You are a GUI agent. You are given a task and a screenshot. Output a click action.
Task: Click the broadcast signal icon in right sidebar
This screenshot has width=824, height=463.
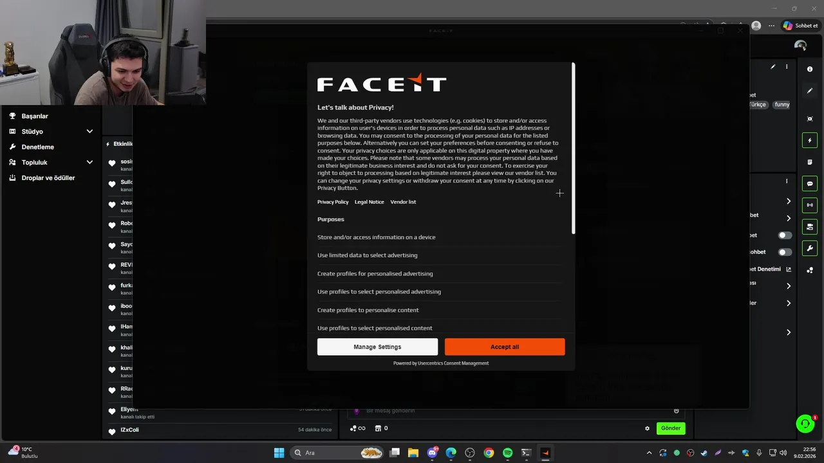pyautogui.click(x=810, y=205)
